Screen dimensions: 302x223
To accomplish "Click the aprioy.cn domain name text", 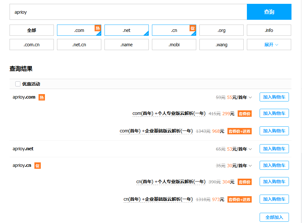I will pyautogui.click(x=22, y=165).
